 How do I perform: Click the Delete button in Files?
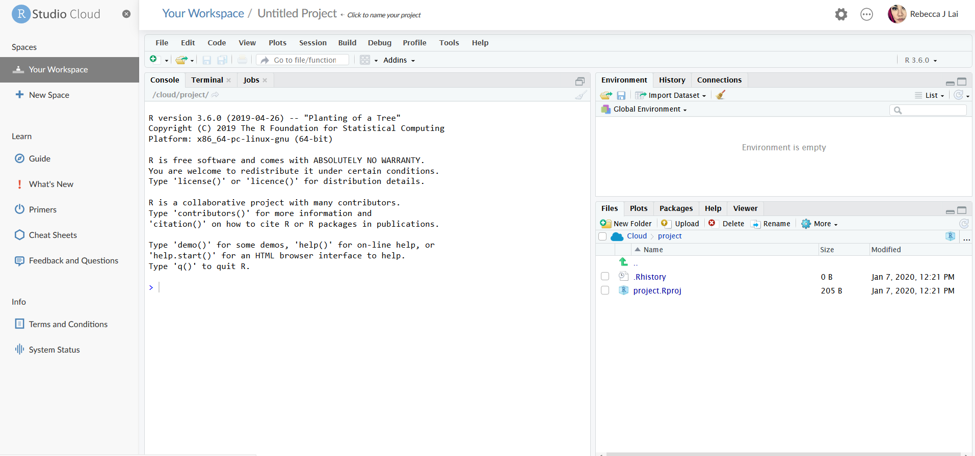(x=726, y=224)
